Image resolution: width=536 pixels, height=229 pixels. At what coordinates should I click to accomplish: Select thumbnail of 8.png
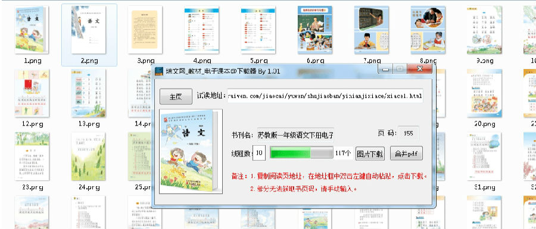[x=428, y=30]
